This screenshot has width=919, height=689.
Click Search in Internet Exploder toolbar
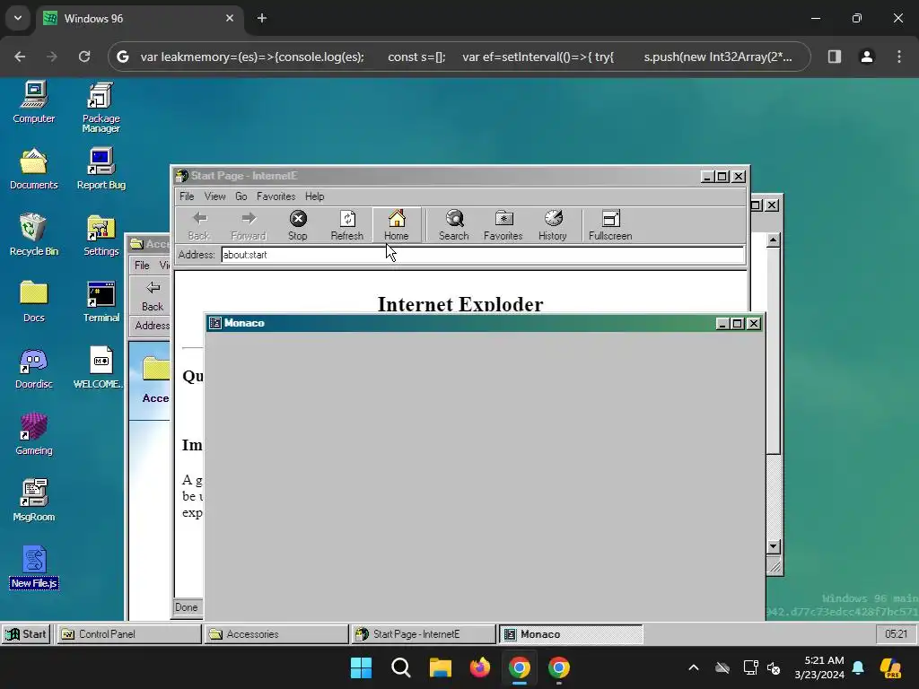453,225
